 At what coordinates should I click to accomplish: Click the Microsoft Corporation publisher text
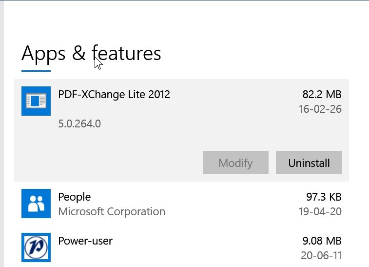(112, 212)
